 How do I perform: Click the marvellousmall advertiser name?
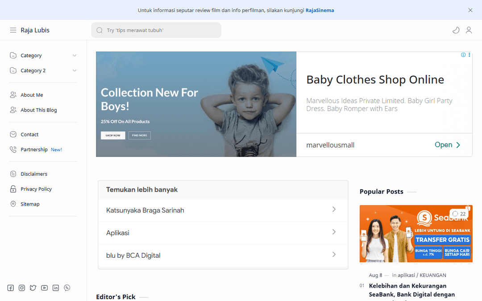[330, 145]
